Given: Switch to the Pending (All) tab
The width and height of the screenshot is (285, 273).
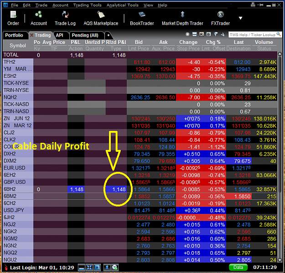Looking at the screenshot, I should click(x=85, y=35).
